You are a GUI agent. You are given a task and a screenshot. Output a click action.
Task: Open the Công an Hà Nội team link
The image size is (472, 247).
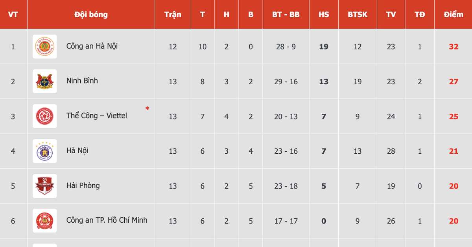[x=92, y=46]
